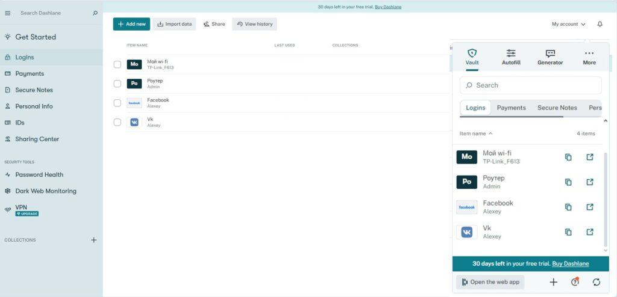The height and width of the screenshot is (297, 617).
Task: Open Facebook website from popup
Action: [590, 207]
